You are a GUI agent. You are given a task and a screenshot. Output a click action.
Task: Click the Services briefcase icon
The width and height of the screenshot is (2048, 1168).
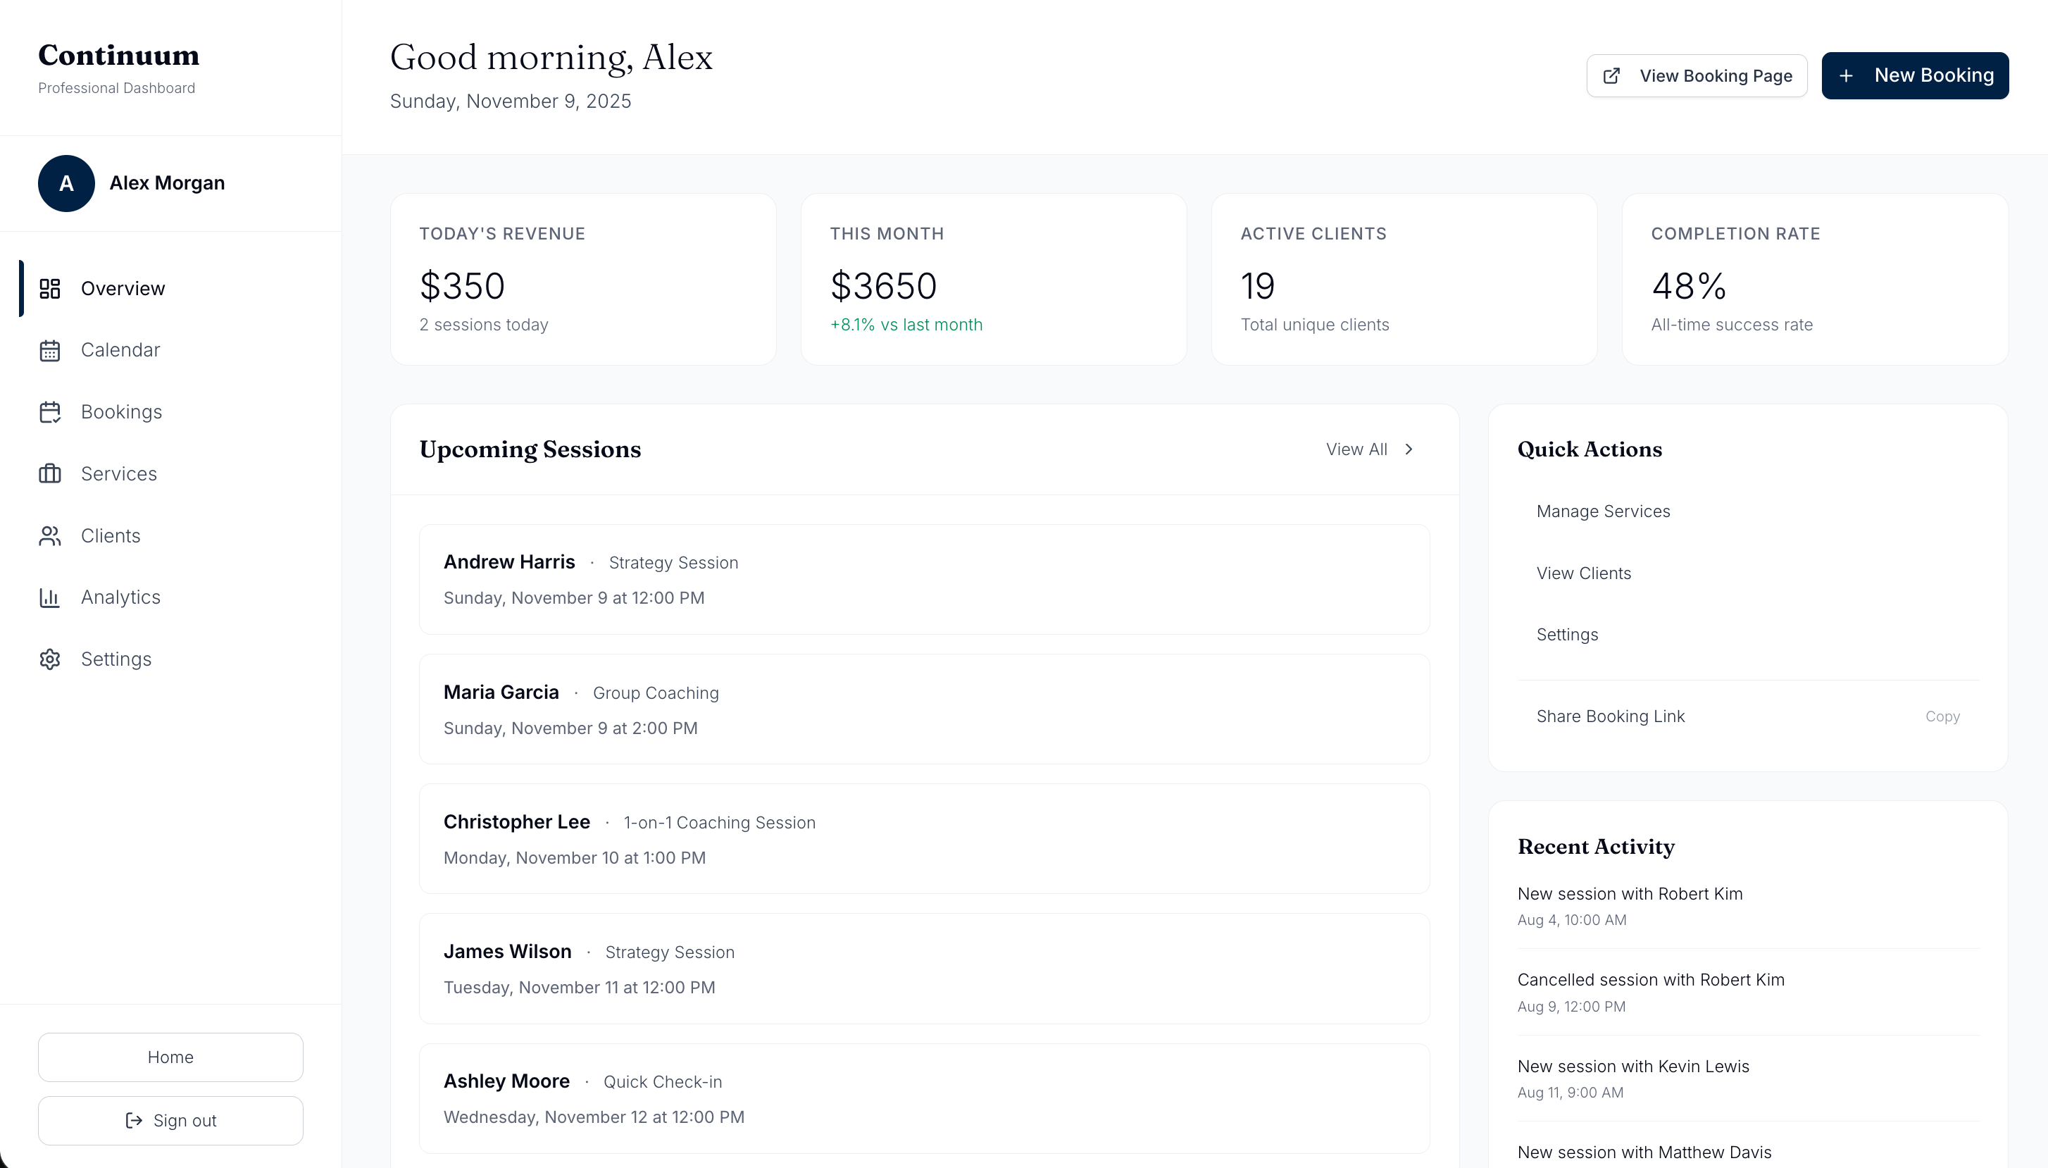[50, 474]
